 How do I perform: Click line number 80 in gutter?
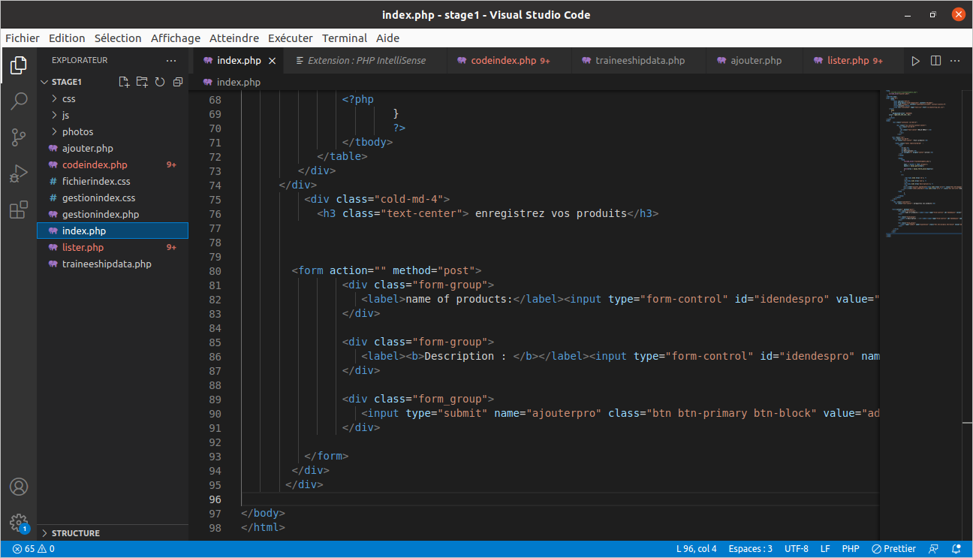coord(214,271)
